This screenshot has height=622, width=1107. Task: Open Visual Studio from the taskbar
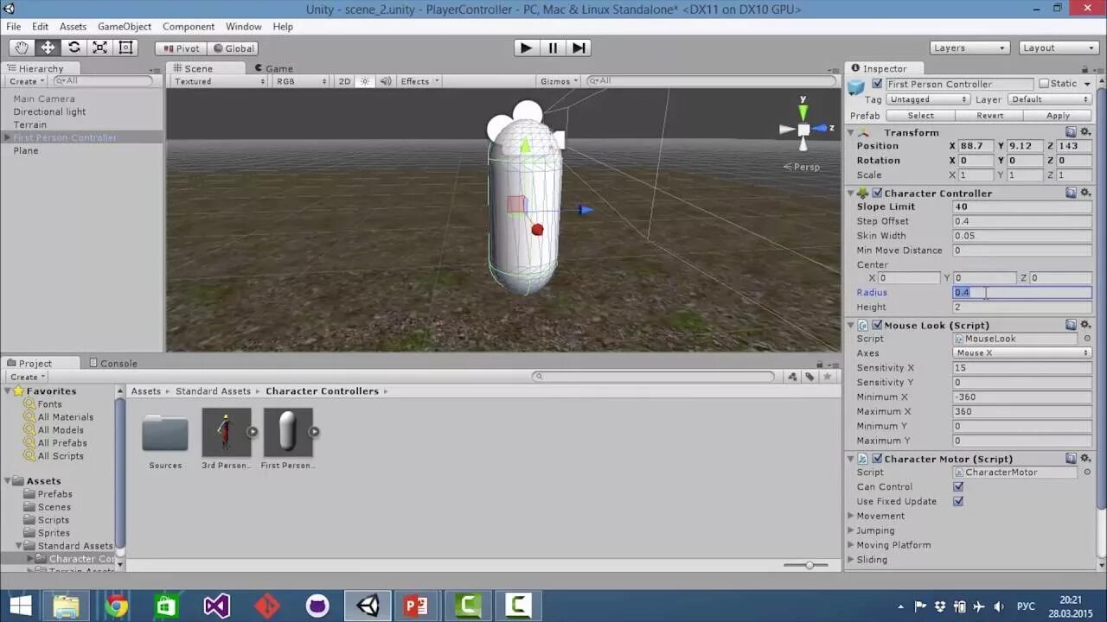216,606
